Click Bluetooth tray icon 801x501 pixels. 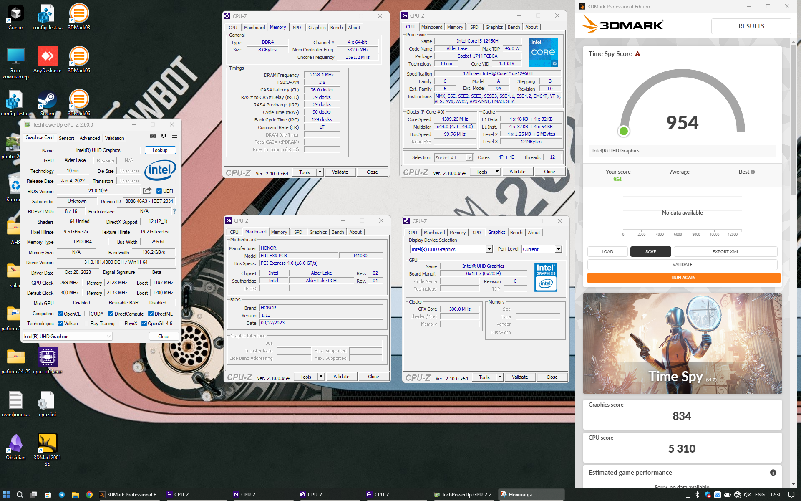pyautogui.click(x=697, y=495)
